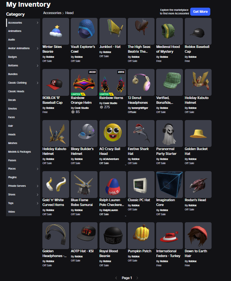
Task: Open the Badges category
Action: pos(12,57)
